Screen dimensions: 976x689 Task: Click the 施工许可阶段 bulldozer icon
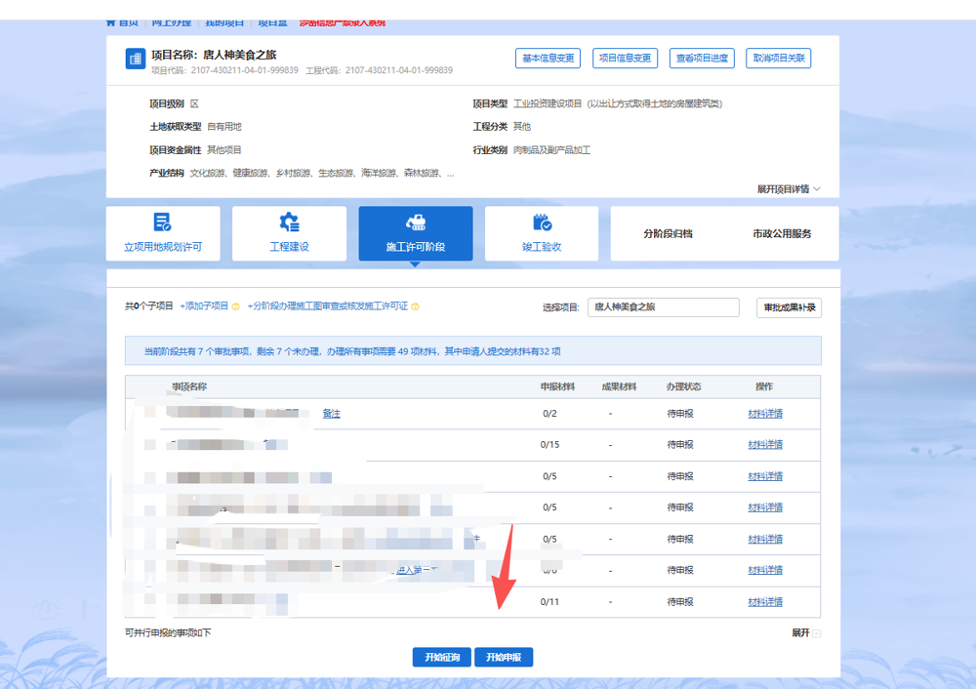pos(416,223)
